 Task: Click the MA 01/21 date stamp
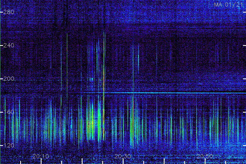click(229, 5)
